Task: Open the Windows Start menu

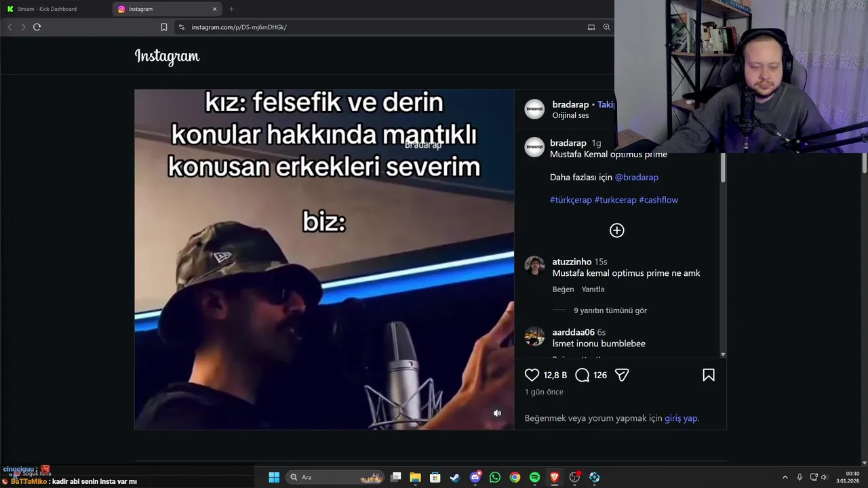Action: coord(274,477)
